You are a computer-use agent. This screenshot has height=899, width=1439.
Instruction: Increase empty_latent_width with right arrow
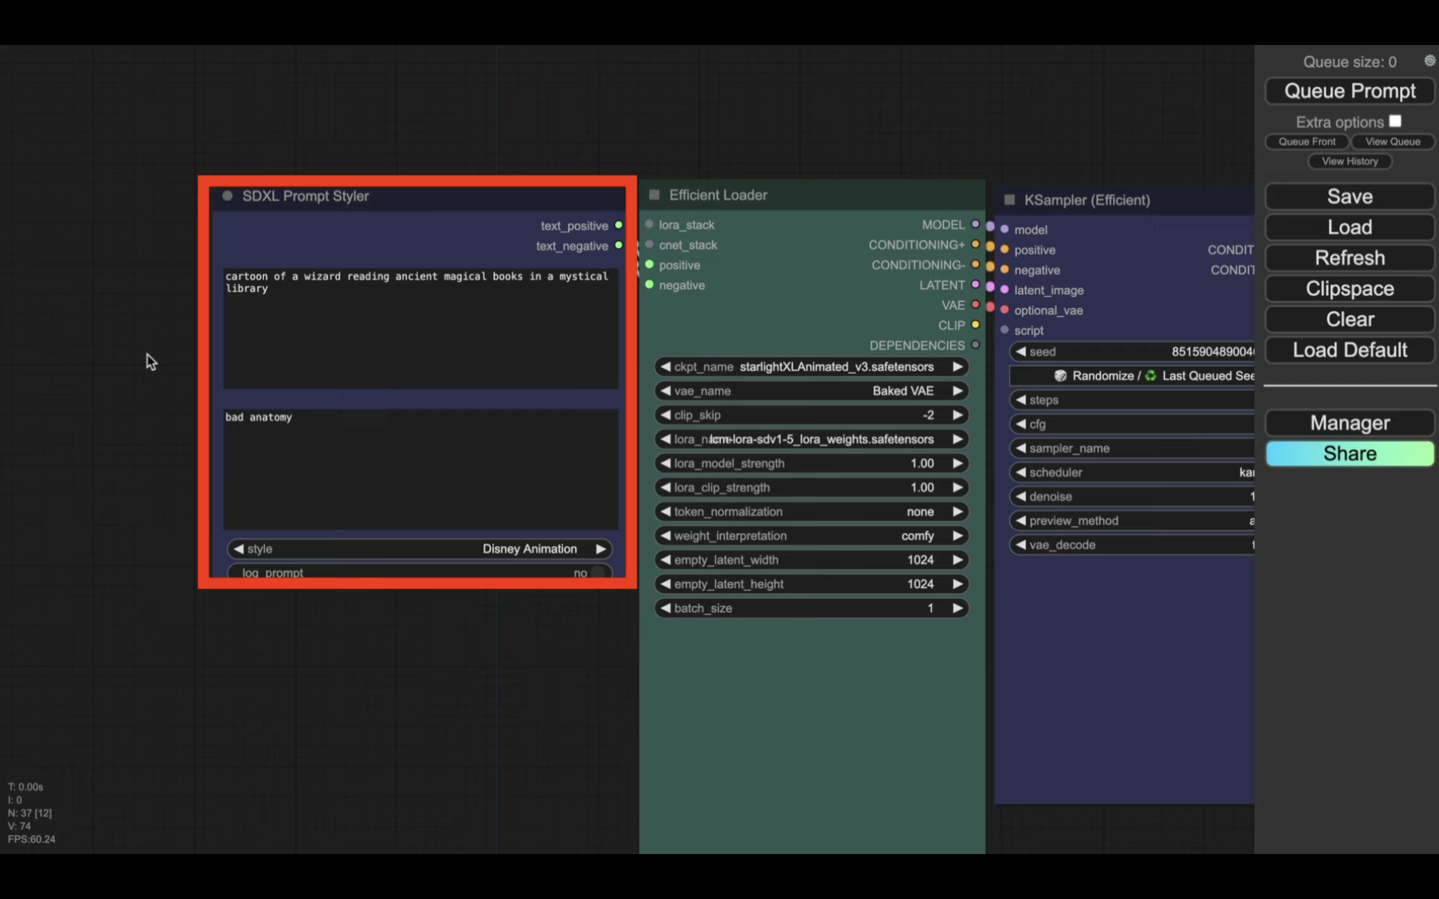pos(957,559)
